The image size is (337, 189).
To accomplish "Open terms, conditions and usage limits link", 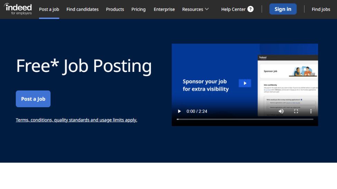I will 76,120.
